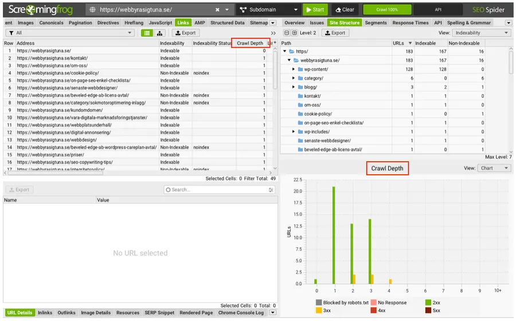
Task: Open the bottom tabs overflow dropdown
Action: (x=272, y=313)
